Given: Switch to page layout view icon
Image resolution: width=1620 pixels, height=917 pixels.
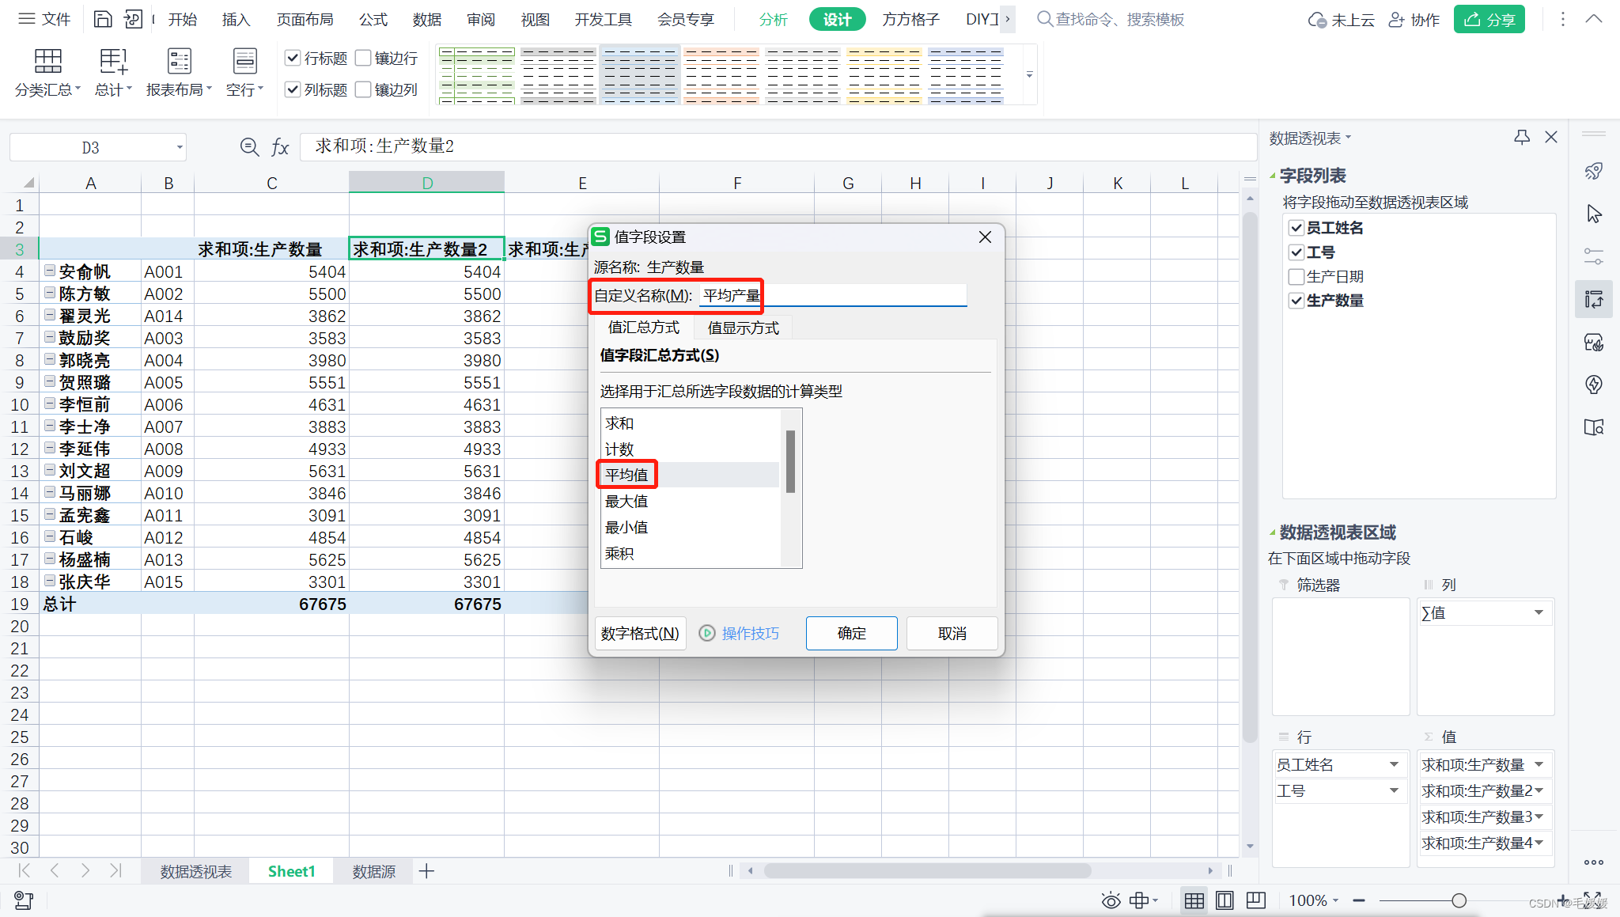Looking at the screenshot, I should pyautogui.click(x=1224, y=900).
